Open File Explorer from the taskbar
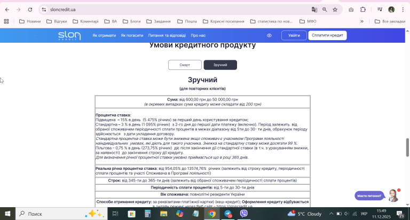This screenshot has width=410, height=220. coord(164,214)
